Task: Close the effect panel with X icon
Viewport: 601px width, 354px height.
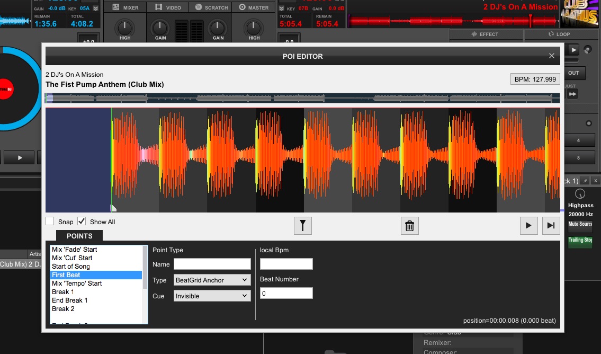Action: click(x=596, y=181)
